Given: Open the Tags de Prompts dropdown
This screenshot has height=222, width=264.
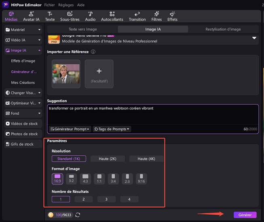Looking at the screenshot, I should (x=112, y=129).
